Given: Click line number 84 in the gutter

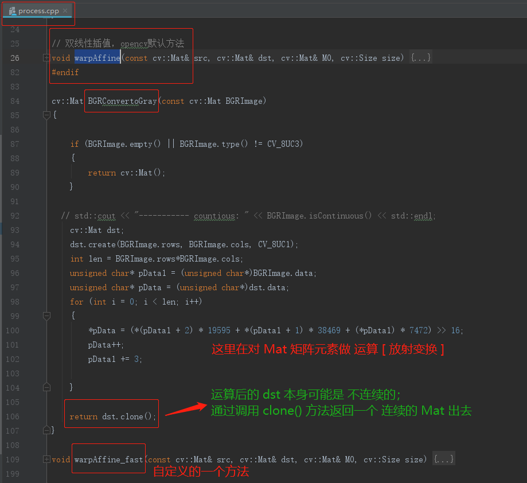Looking at the screenshot, I should pyautogui.click(x=15, y=101).
